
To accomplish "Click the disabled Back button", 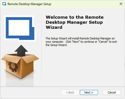I will point(70,92).
